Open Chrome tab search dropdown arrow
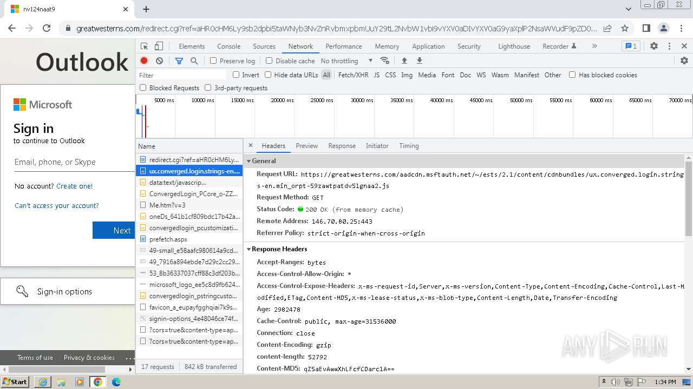This screenshot has height=389, width=693. (629, 9)
